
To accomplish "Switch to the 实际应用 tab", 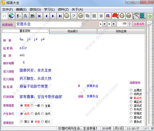I will pyautogui.click(x=121, y=31).
